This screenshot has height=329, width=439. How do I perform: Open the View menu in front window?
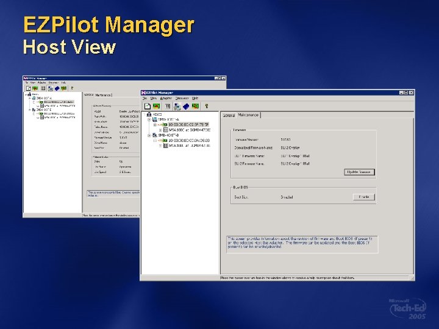pyautogui.click(x=154, y=99)
